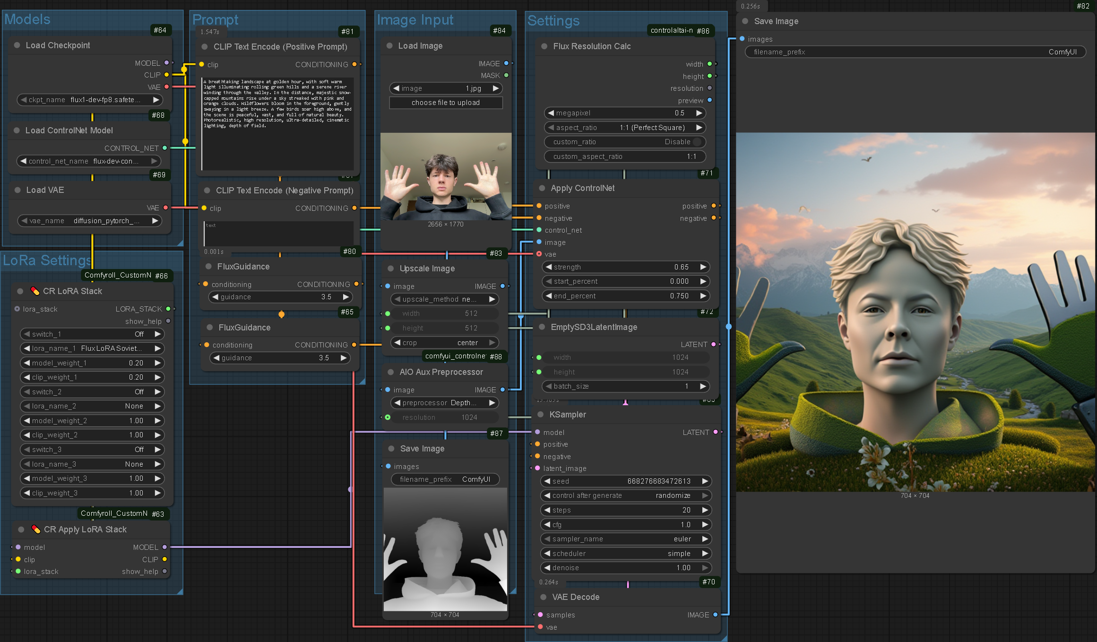The image size is (1097, 642).
Task: Open the sampler_name euler dropdown
Action: coord(626,539)
